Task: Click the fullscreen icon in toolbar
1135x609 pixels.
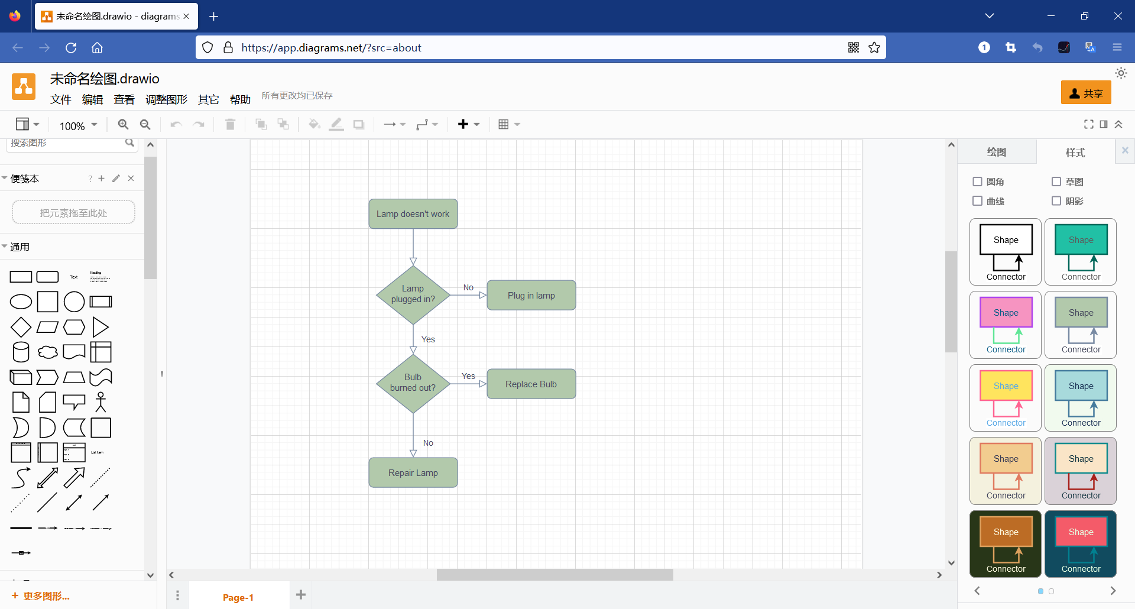Action: pyautogui.click(x=1088, y=124)
